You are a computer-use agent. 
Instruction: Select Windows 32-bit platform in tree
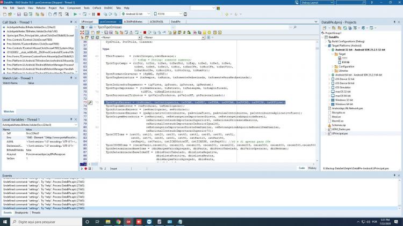(x=344, y=100)
